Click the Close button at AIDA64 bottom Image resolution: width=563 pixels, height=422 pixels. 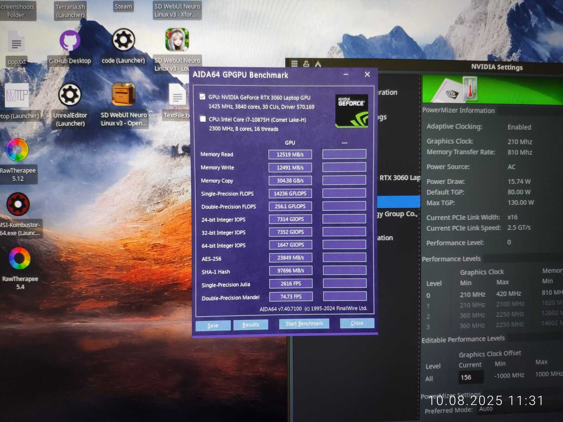click(x=357, y=323)
